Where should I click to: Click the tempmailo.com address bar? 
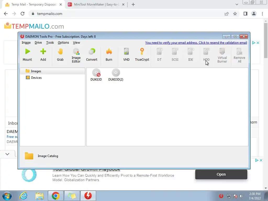[x=126, y=14]
